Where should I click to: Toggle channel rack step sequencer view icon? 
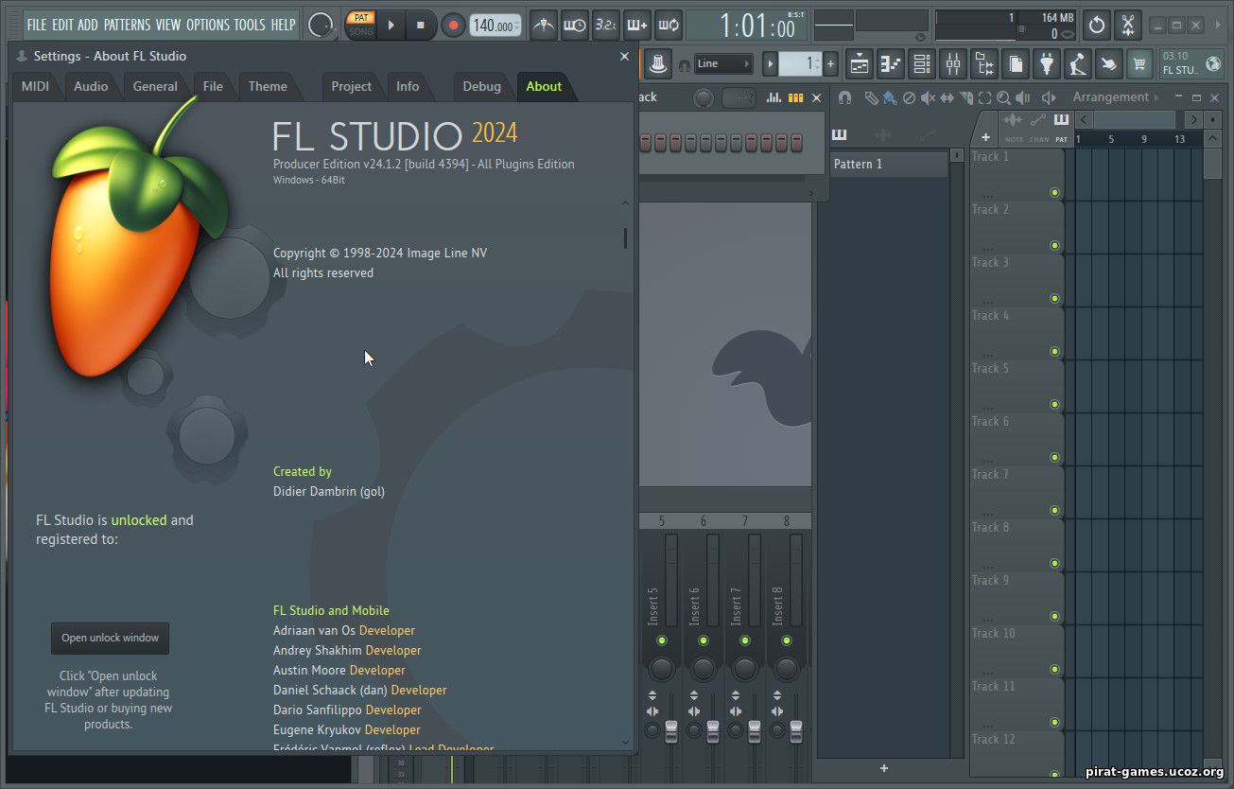coord(796,97)
